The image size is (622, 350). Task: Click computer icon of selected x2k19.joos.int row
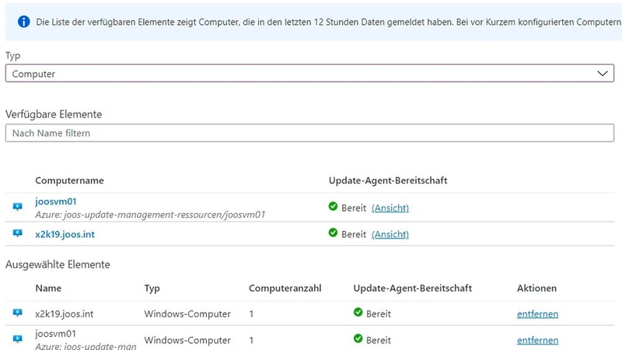18,313
